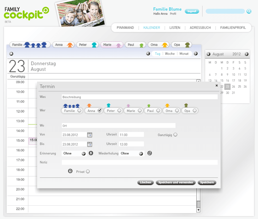Go to next month in mini calendar
258x219 pixels.
click(x=247, y=54)
